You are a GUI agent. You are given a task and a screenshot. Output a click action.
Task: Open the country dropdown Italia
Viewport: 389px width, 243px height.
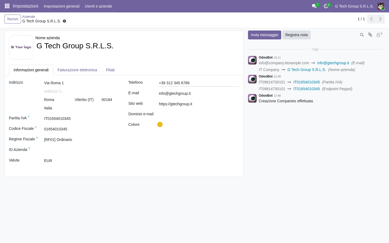[81, 108]
